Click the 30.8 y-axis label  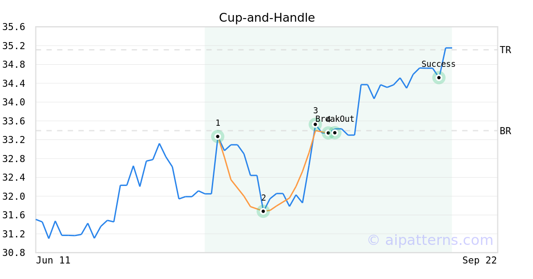[14, 252]
